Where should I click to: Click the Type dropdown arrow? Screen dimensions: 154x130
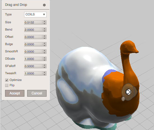coord(44,15)
